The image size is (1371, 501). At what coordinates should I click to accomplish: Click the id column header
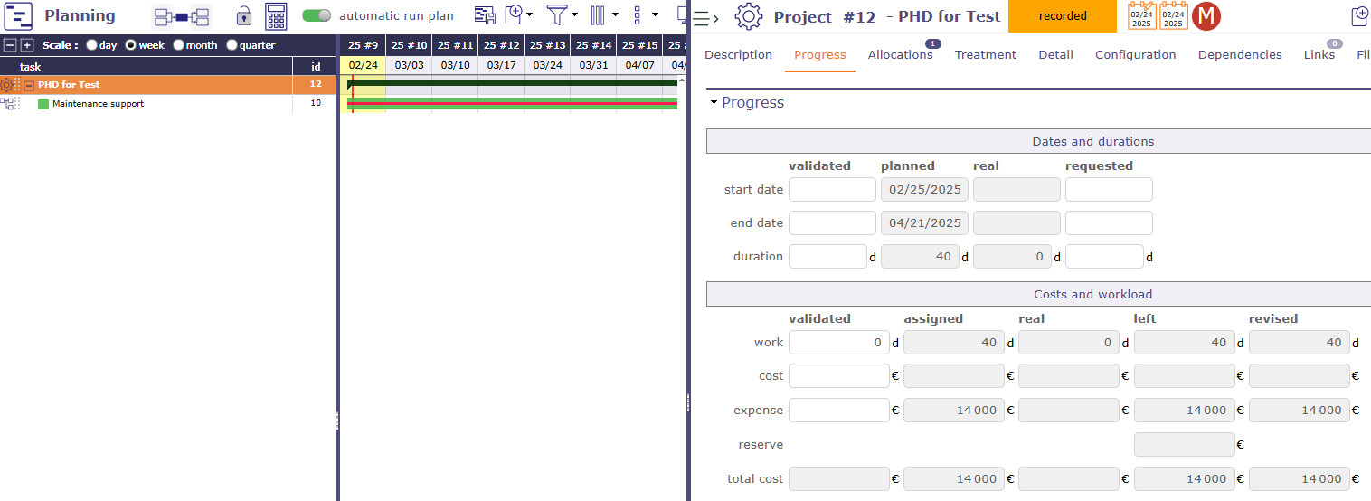(x=316, y=66)
